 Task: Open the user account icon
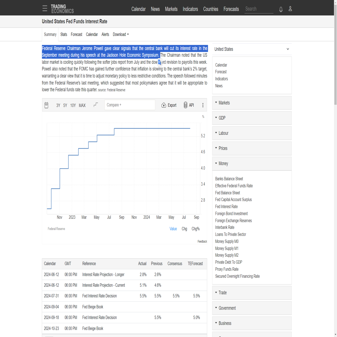(x=290, y=9)
